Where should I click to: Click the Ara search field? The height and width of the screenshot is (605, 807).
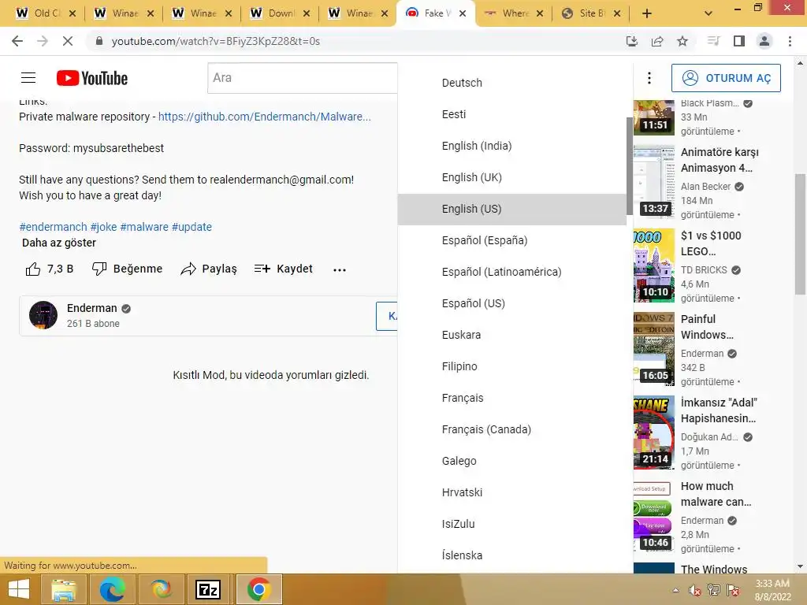303,78
